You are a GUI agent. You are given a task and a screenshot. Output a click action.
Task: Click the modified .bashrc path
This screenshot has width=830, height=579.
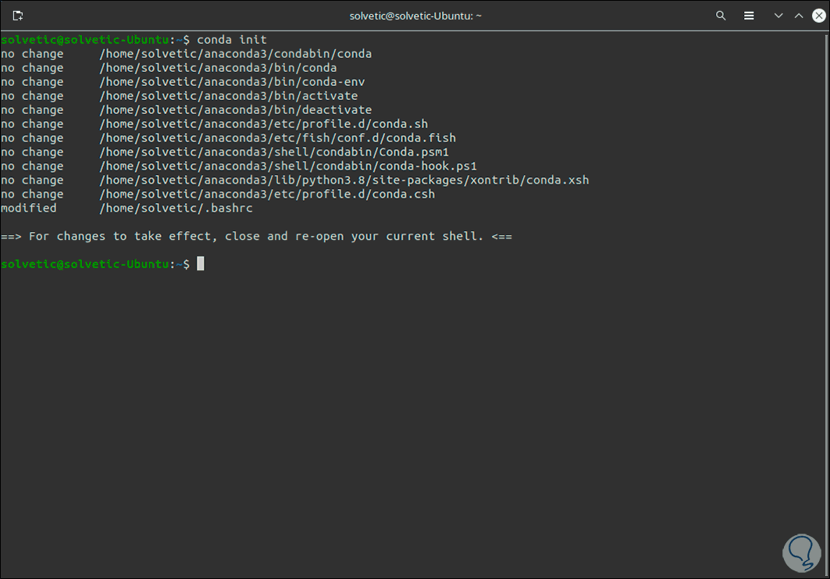[x=176, y=209]
